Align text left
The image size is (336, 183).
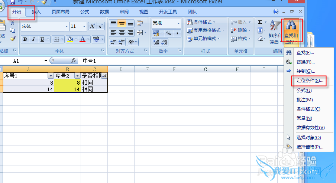113,33
